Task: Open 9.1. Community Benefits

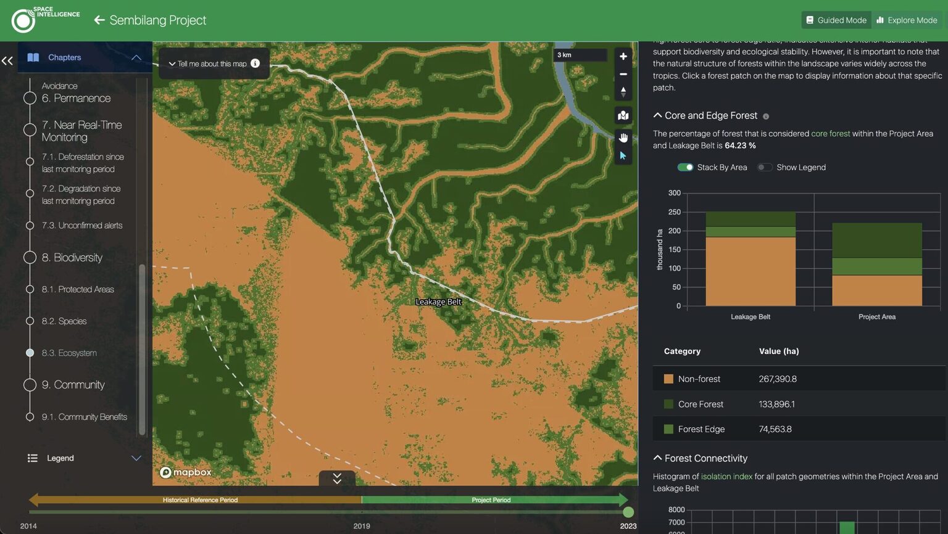Action: (x=85, y=417)
